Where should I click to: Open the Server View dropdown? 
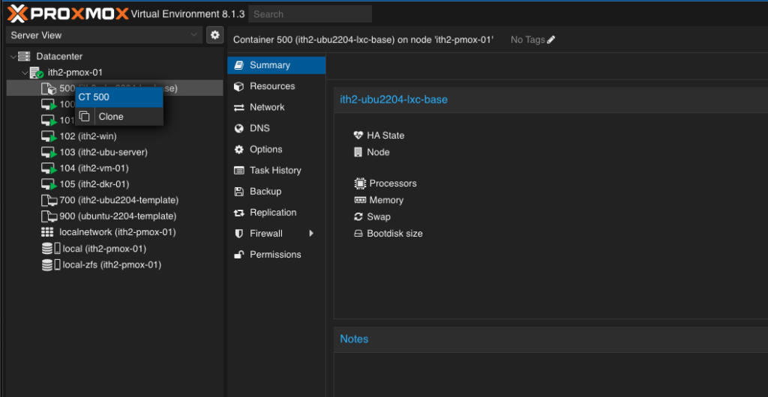point(103,35)
